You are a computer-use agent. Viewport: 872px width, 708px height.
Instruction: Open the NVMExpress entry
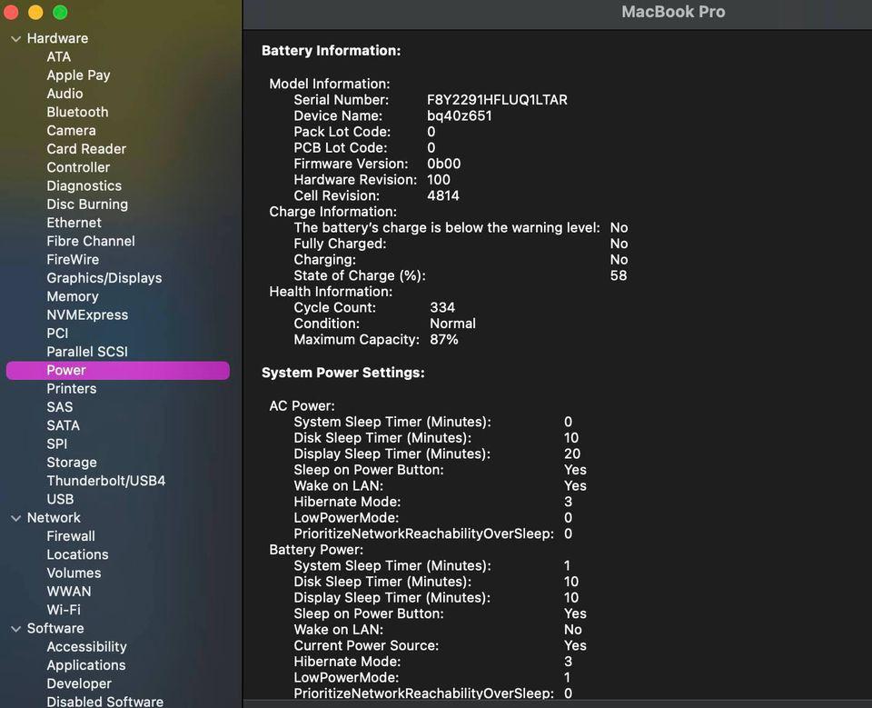pos(87,315)
